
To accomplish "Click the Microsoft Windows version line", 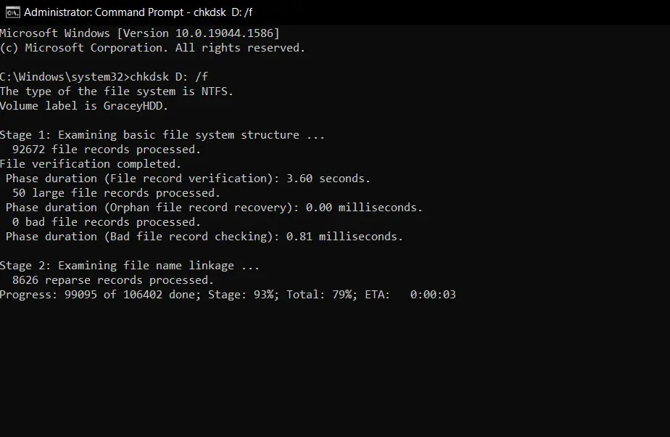I will (x=140, y=33).
